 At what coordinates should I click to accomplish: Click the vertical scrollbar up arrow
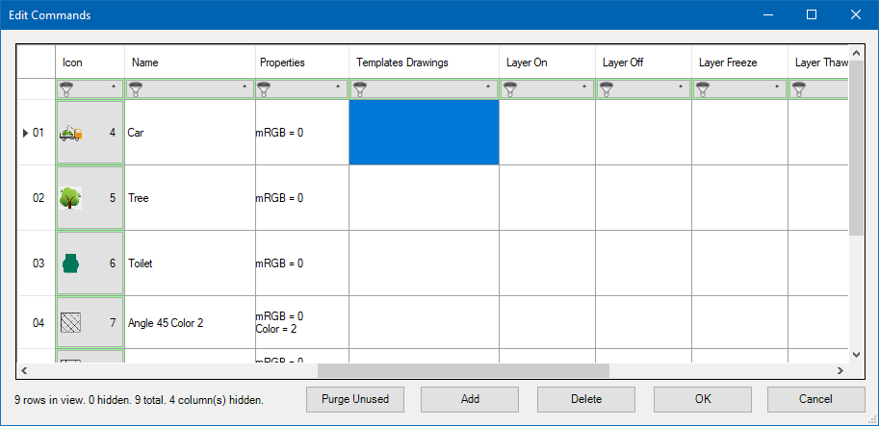point(856,53)
